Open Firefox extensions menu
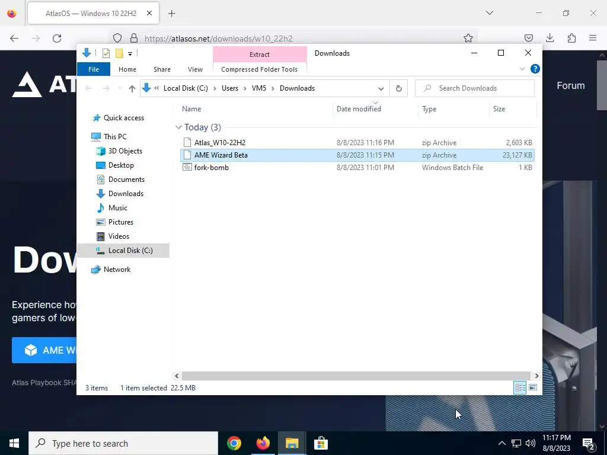The height and width of the screenshot is (455, 607). pyautogui.click(x=571, y=38)
